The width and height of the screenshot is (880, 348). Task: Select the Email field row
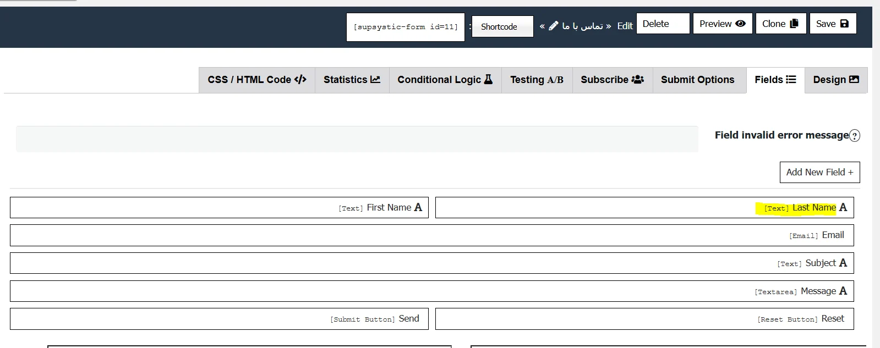tap(431, 235)
